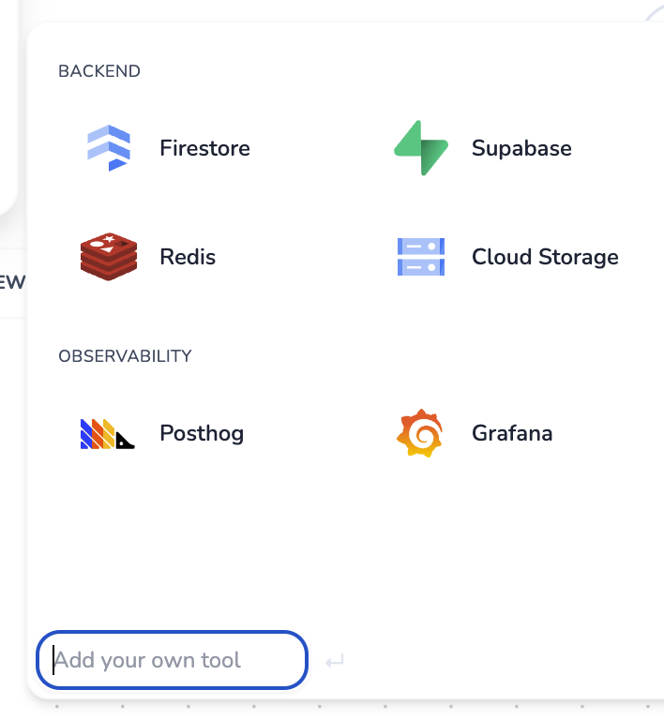Choose the Redis label
This screenshot has height=720, width=664.
[188, 257]
